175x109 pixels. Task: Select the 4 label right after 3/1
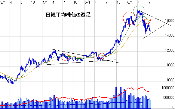pos(11,2)
